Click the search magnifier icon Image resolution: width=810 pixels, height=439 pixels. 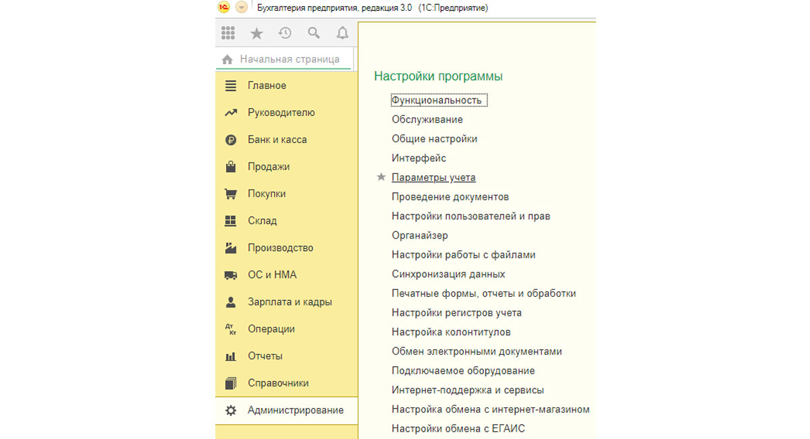tap(314, 33)
